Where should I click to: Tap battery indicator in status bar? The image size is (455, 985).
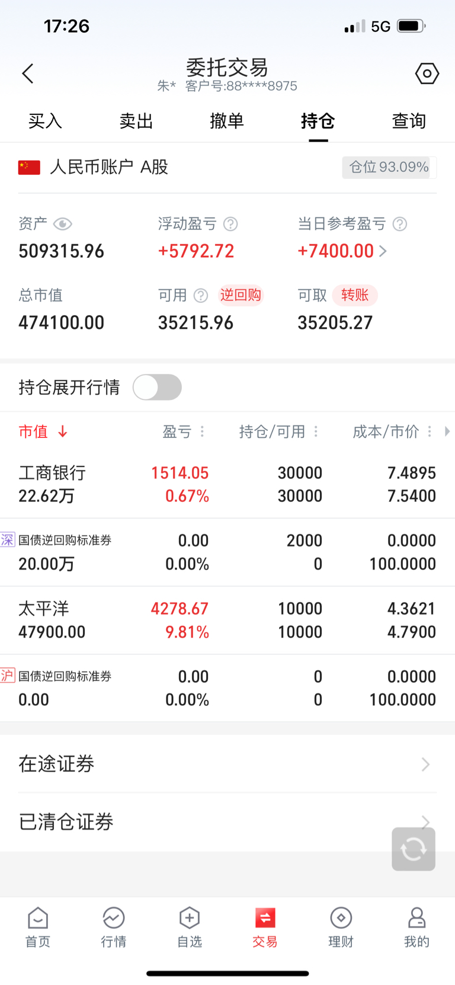tap(412, 26)
